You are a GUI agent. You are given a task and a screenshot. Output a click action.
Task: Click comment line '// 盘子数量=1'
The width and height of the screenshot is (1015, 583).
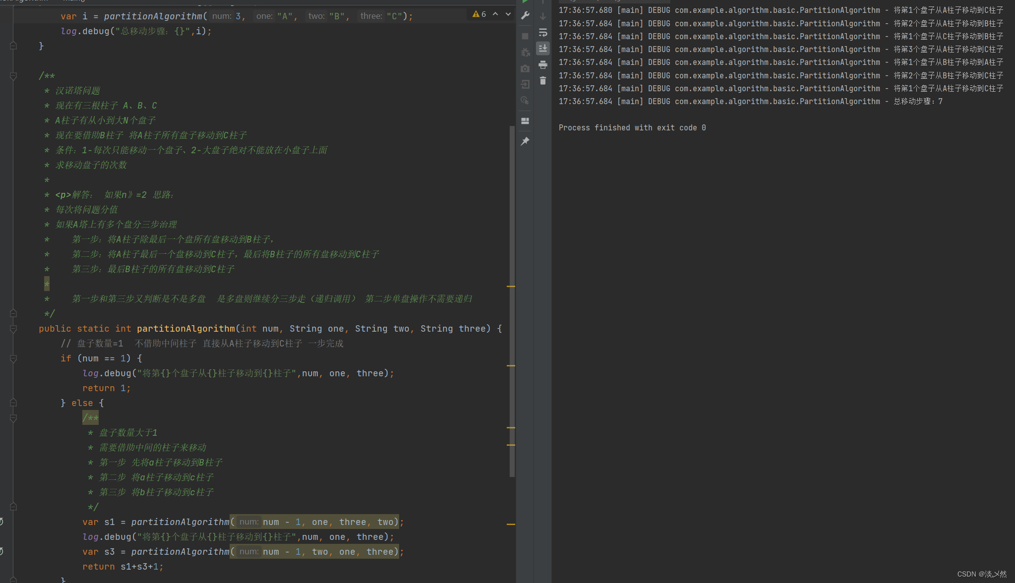[202, 344]
